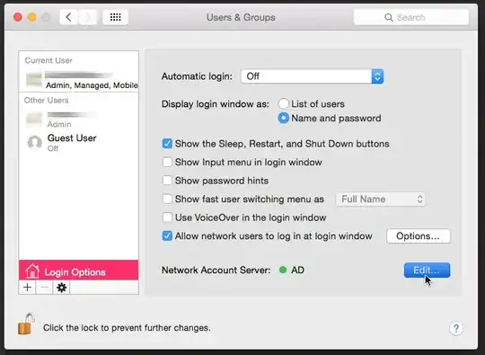Screen dimensions: 485x355
Task: Click the other Admin user's avatar
Action: [34, 120]
